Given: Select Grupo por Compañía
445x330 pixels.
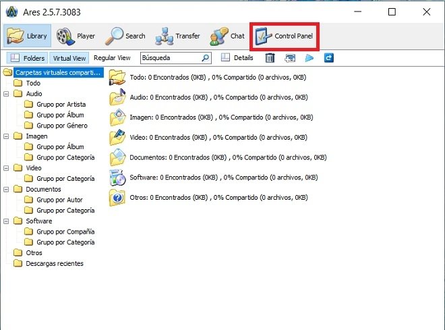Looking at the screenshot, I should [x=65, y=231].
